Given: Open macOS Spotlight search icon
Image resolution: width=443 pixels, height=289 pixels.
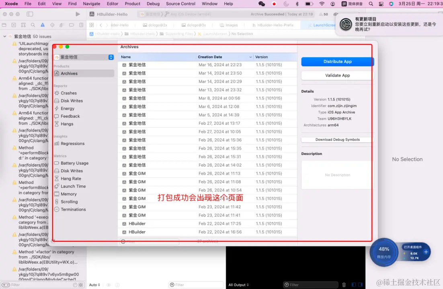Looking at the screenshot, I should [x=371, y=4].
